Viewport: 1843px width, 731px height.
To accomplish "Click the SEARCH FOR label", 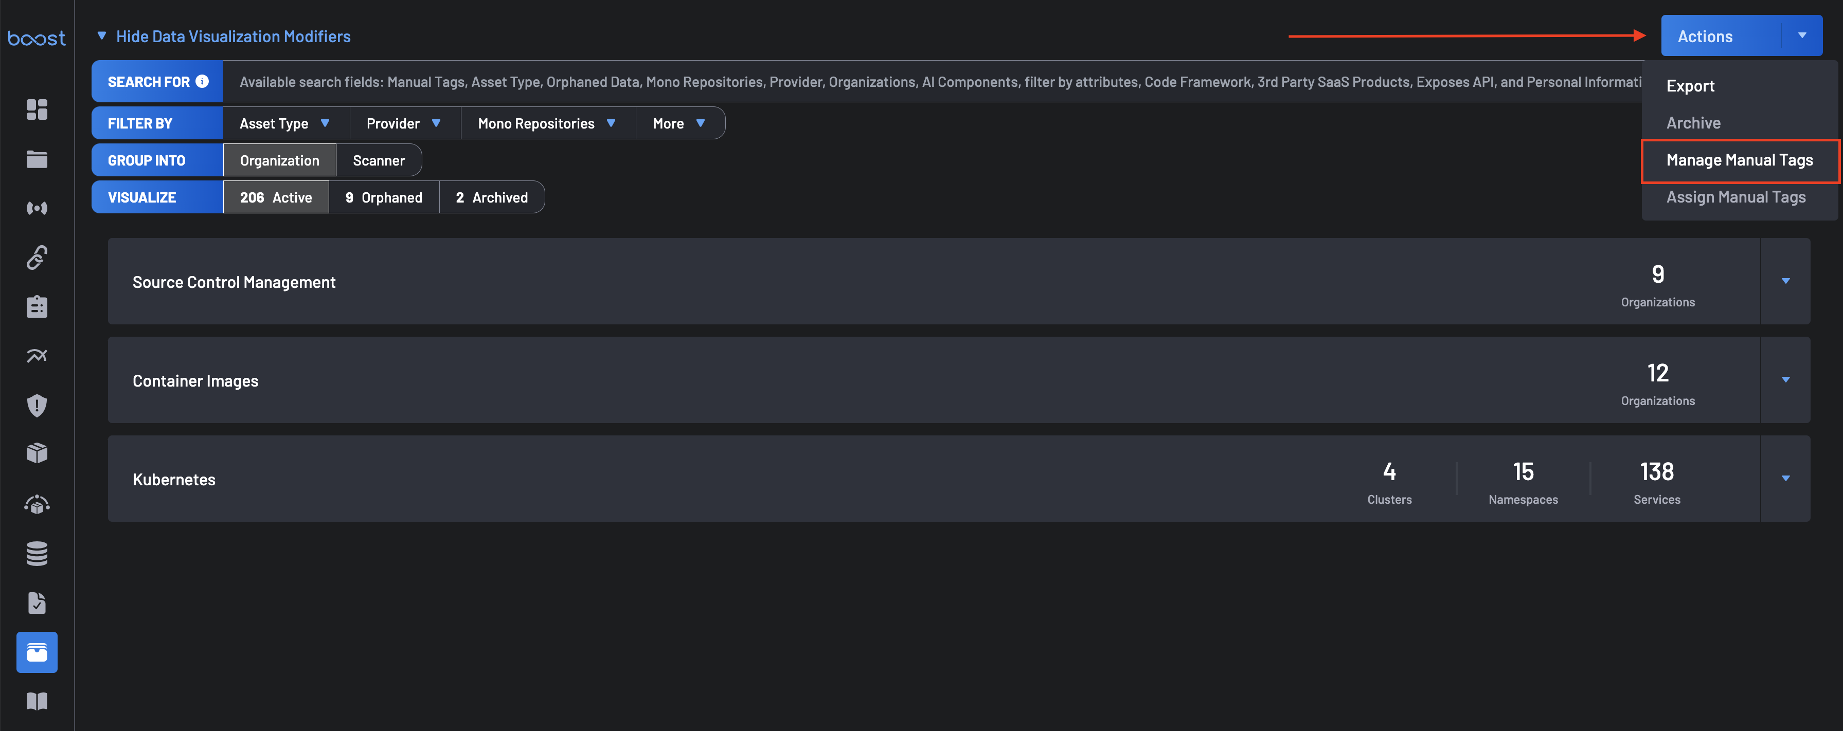I will pos(149,82).
